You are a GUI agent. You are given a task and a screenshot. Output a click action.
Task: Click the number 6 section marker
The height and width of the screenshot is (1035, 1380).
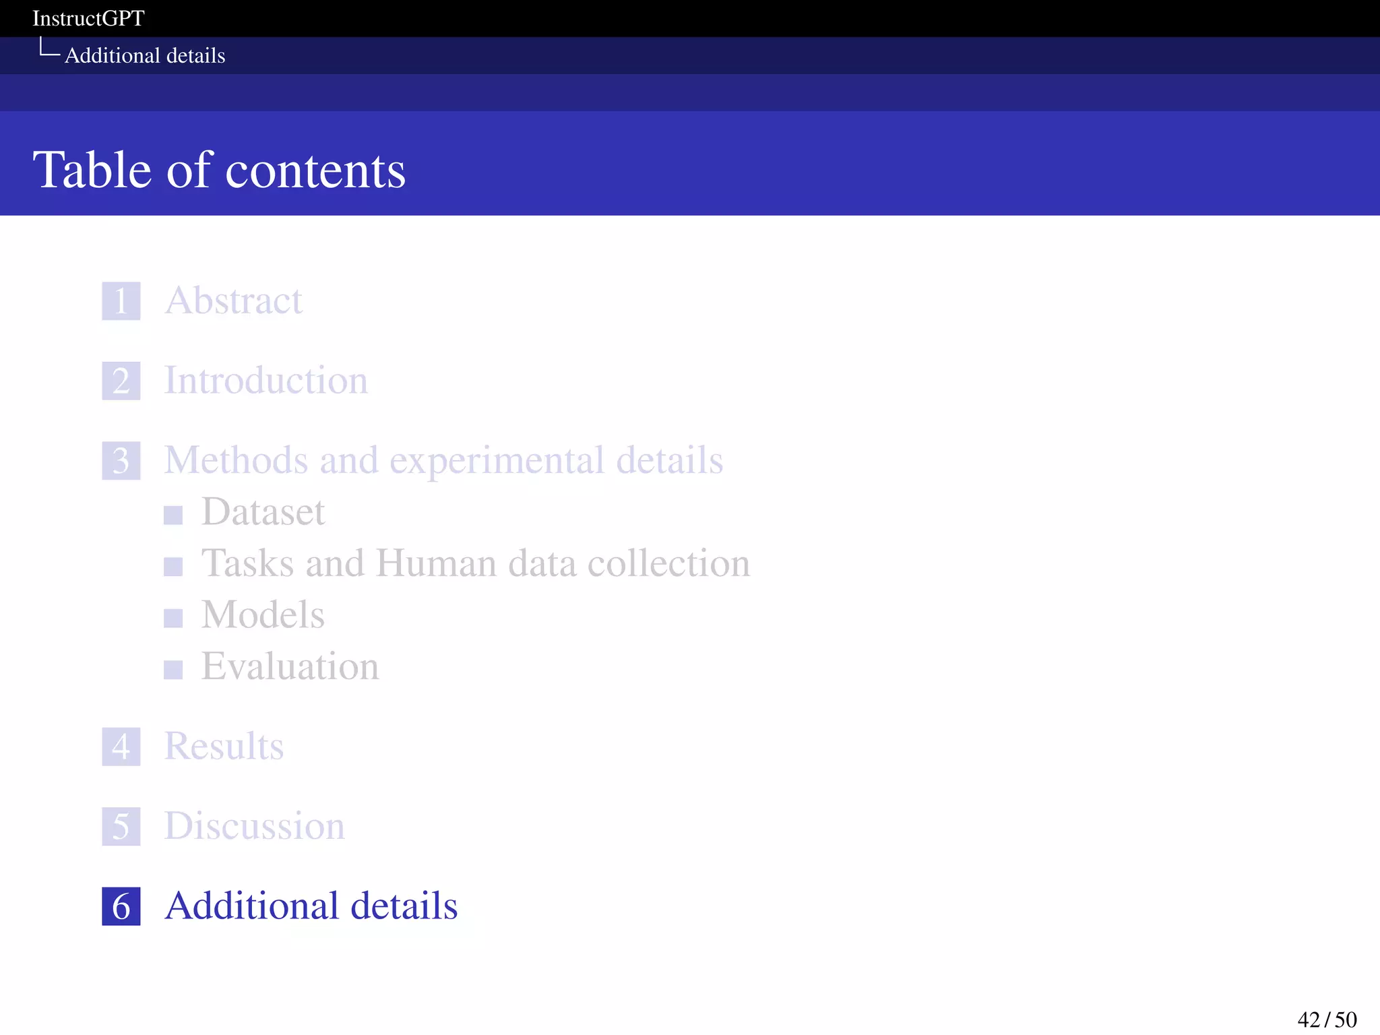(x=121, y=906)
